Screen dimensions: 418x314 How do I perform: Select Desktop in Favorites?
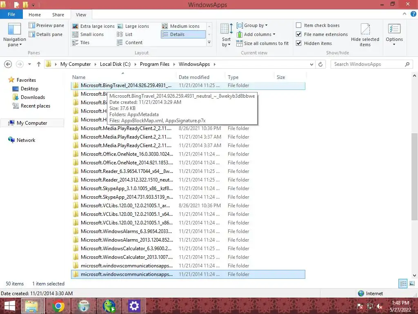[25, 89]
